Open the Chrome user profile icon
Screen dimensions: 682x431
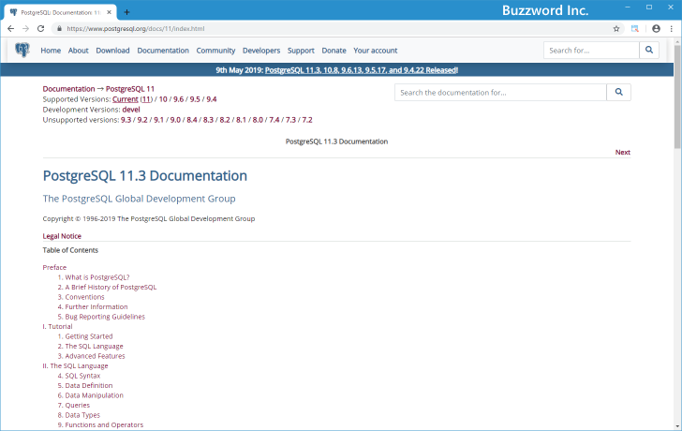656,29
